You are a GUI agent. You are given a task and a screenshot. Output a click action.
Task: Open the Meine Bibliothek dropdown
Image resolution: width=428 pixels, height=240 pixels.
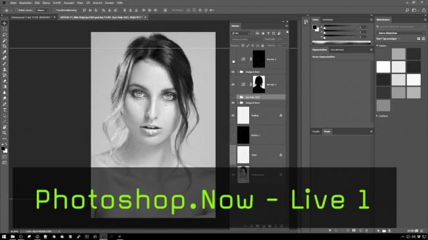401,33
